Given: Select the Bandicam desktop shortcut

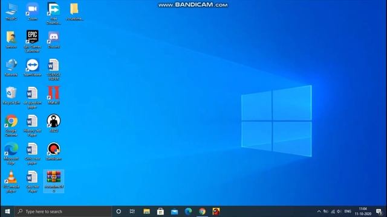Looking at the screenshot, I should 54,151.
